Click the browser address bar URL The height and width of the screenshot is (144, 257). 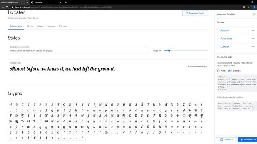point(63,7)
